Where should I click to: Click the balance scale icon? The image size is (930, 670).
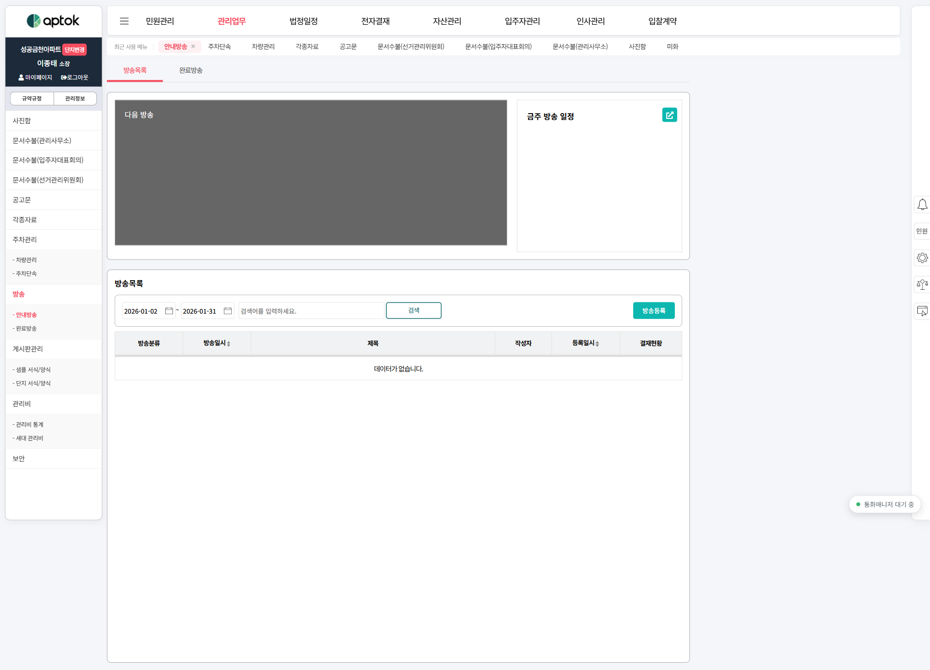click(922, 285)
